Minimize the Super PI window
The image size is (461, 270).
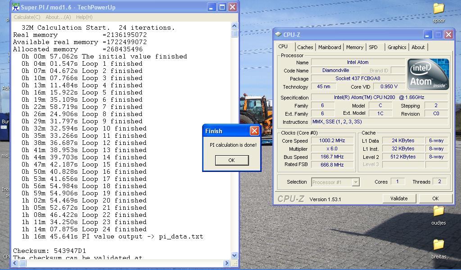click(212, 7)
